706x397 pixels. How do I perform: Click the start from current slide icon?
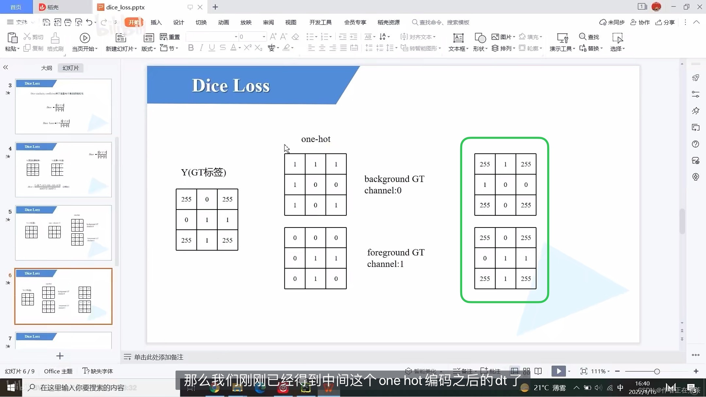point(85,38)
